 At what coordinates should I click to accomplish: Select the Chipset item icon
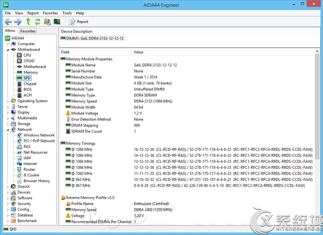coord(19,84)
